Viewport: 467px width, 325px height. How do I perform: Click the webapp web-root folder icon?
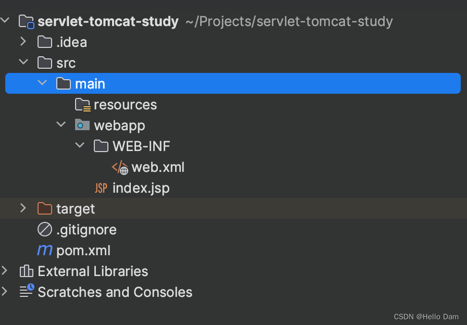coord(82,126)
